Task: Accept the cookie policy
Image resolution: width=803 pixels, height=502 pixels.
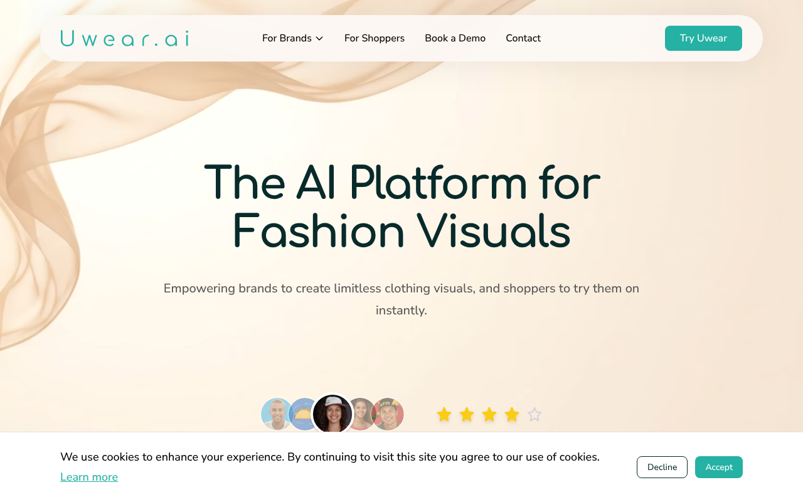Action: click(x=719, y=467)
